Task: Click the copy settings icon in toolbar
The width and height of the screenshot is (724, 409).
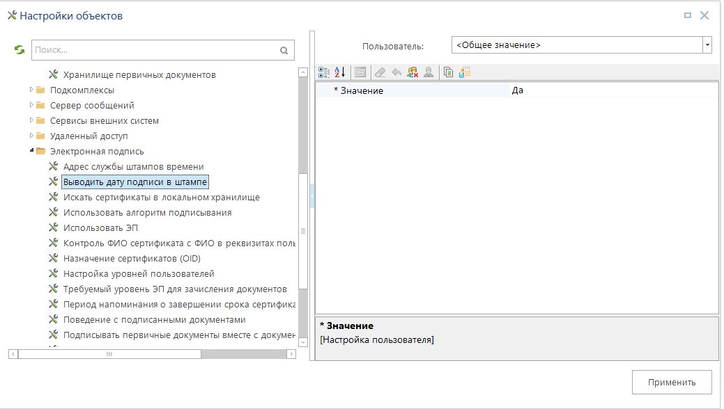Action: (x=449, y=72)
